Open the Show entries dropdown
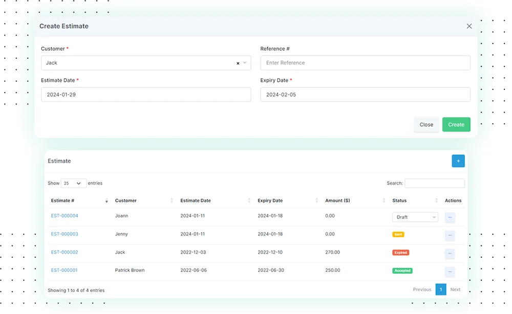This screenshot has width=512, height=314. coord(72,183)
